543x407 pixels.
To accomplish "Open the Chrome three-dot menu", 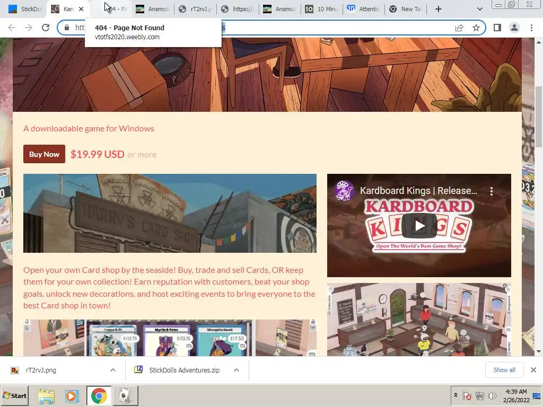I will click(x=531, y=28).
